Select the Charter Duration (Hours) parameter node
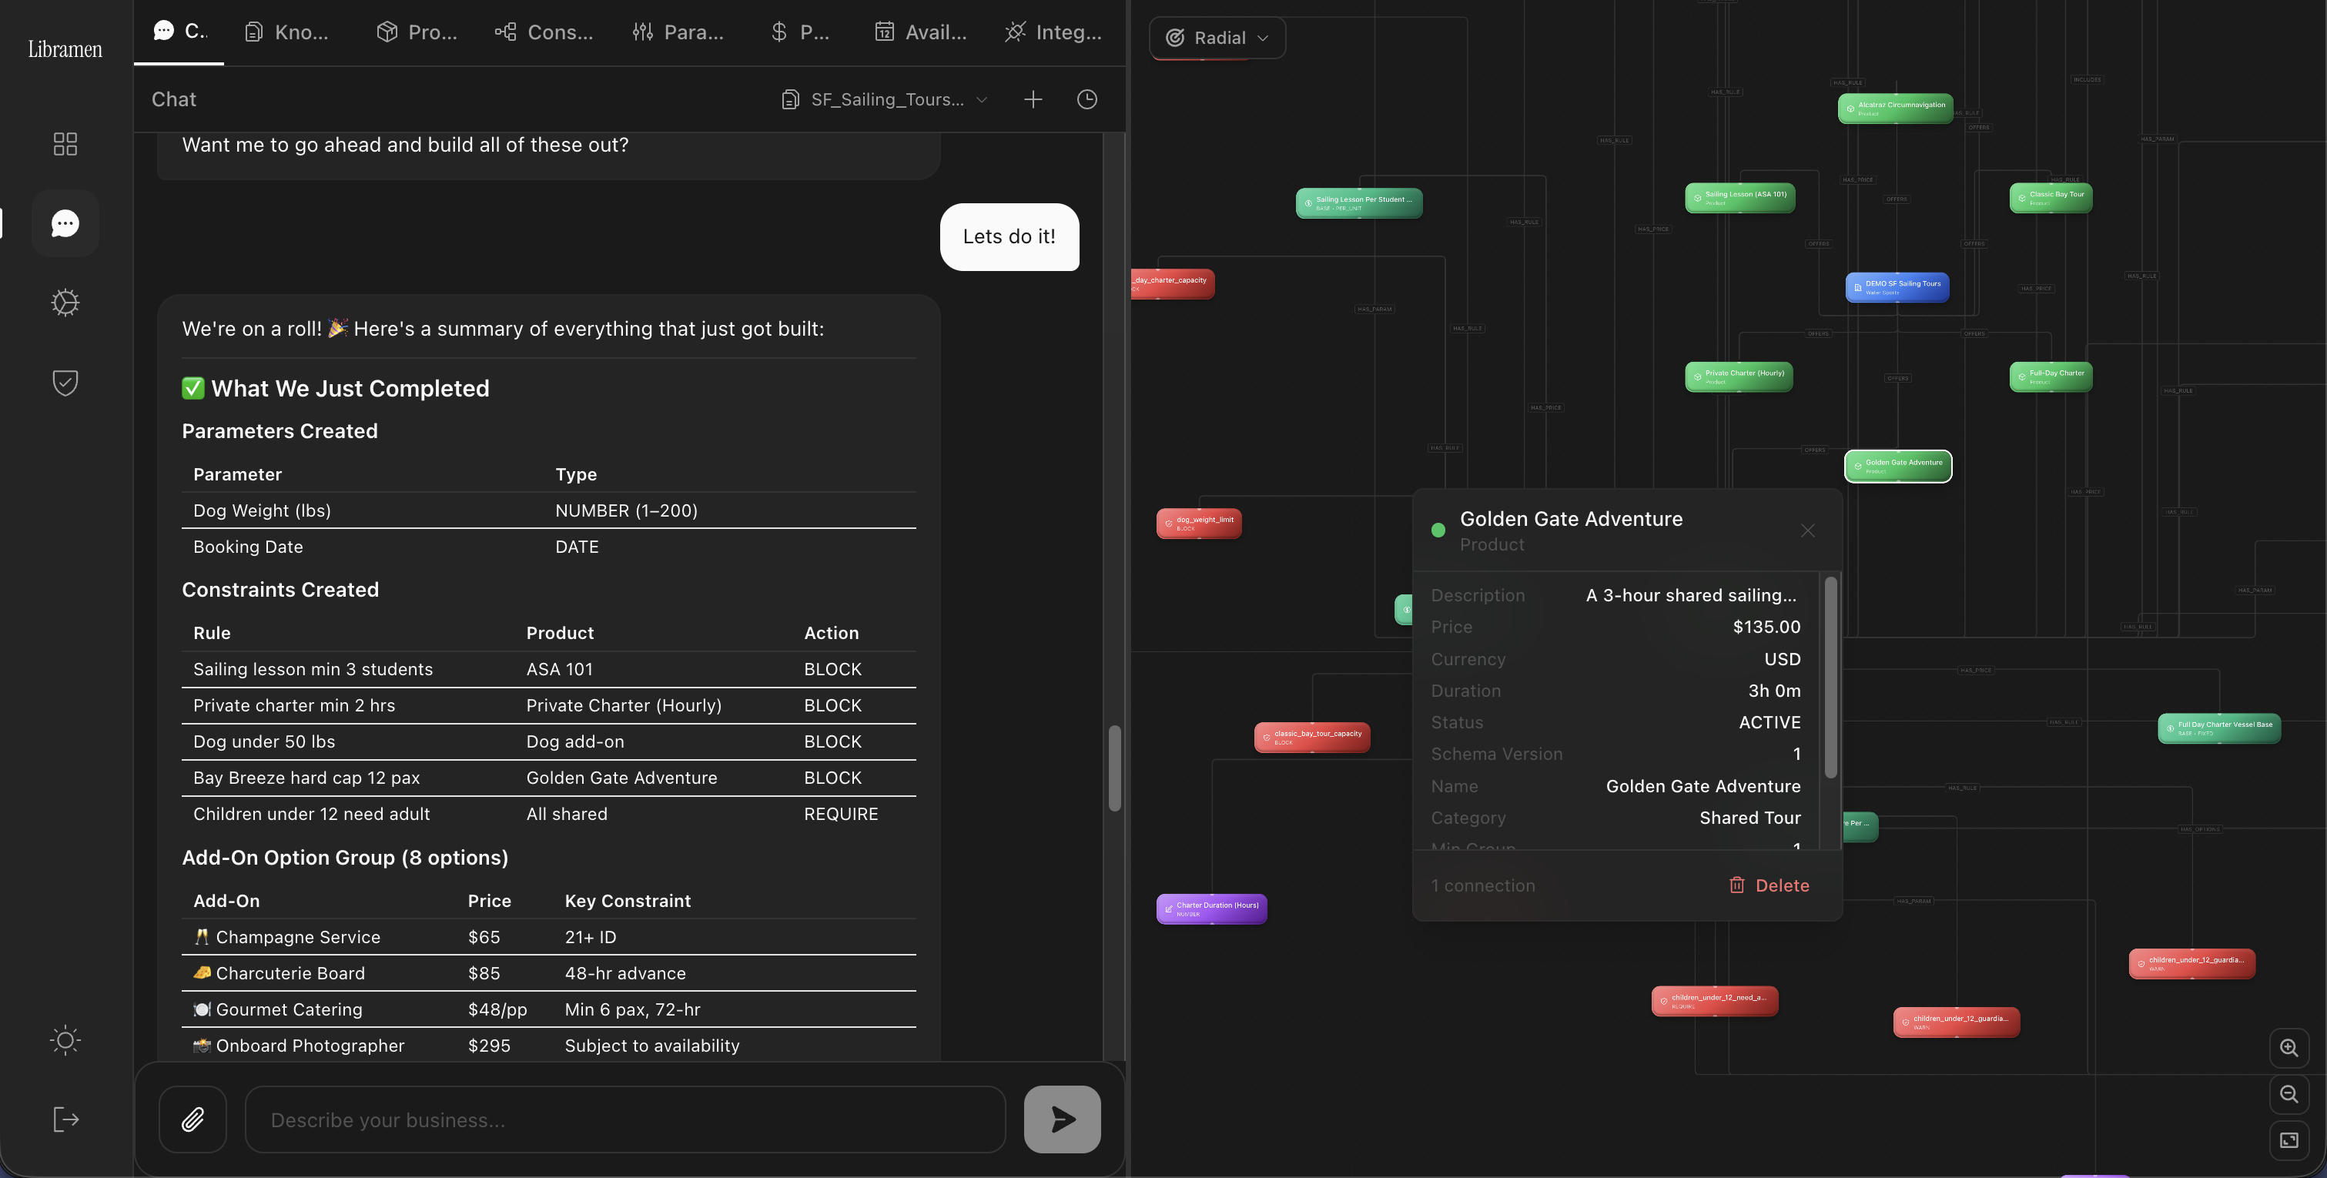 [x=1211, y=909]
